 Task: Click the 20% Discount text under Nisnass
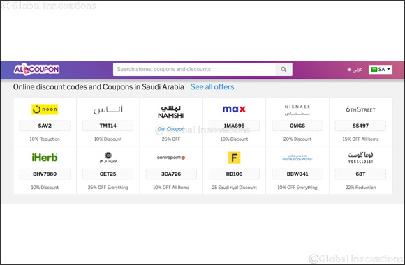pyautogui.click(x=297, y=139)
